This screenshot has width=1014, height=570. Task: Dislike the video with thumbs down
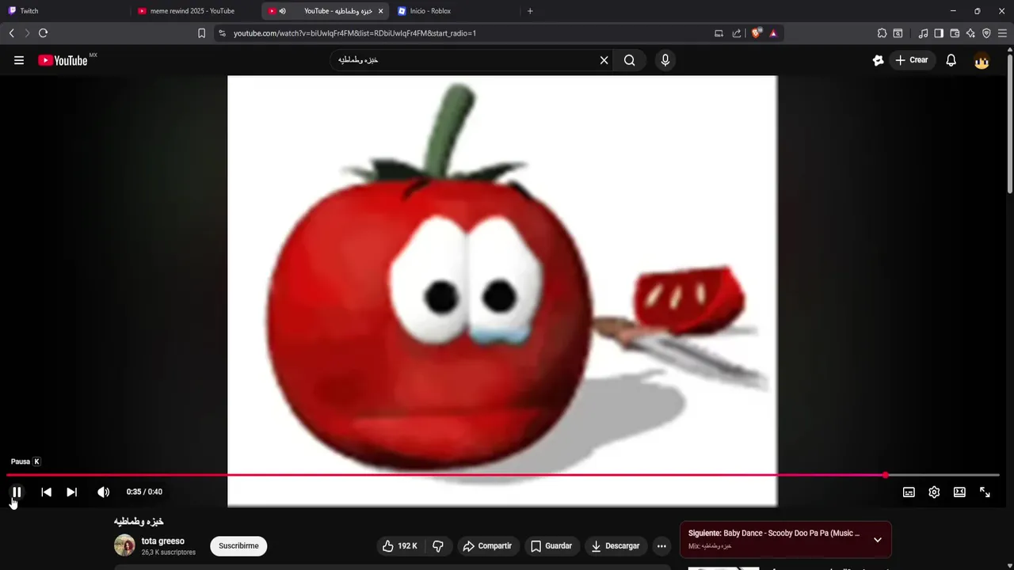438,545
